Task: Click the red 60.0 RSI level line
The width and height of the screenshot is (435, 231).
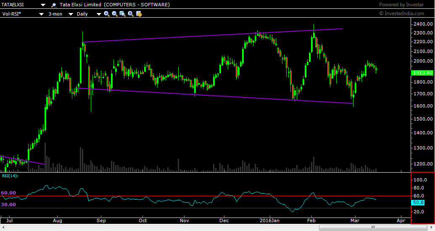Action: point(205,196)
